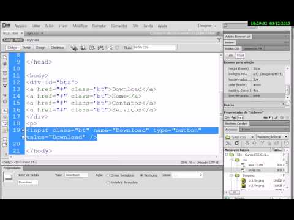Collapse the Imagens folder in Files panel
Screen dimensions: 294x220
[232, 175]
